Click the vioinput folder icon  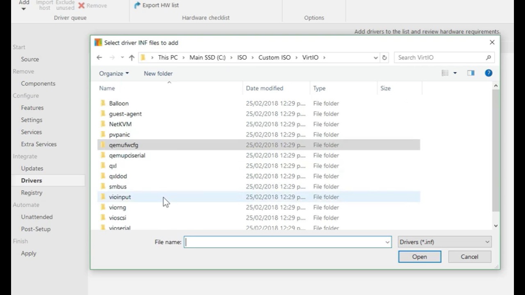click(103, 197)
